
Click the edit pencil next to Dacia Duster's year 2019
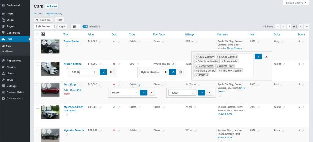259,41
